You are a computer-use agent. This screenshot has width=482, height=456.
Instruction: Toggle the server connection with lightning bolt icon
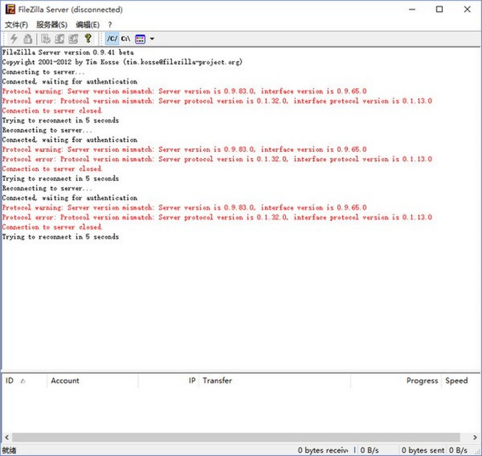coord(13,39)
